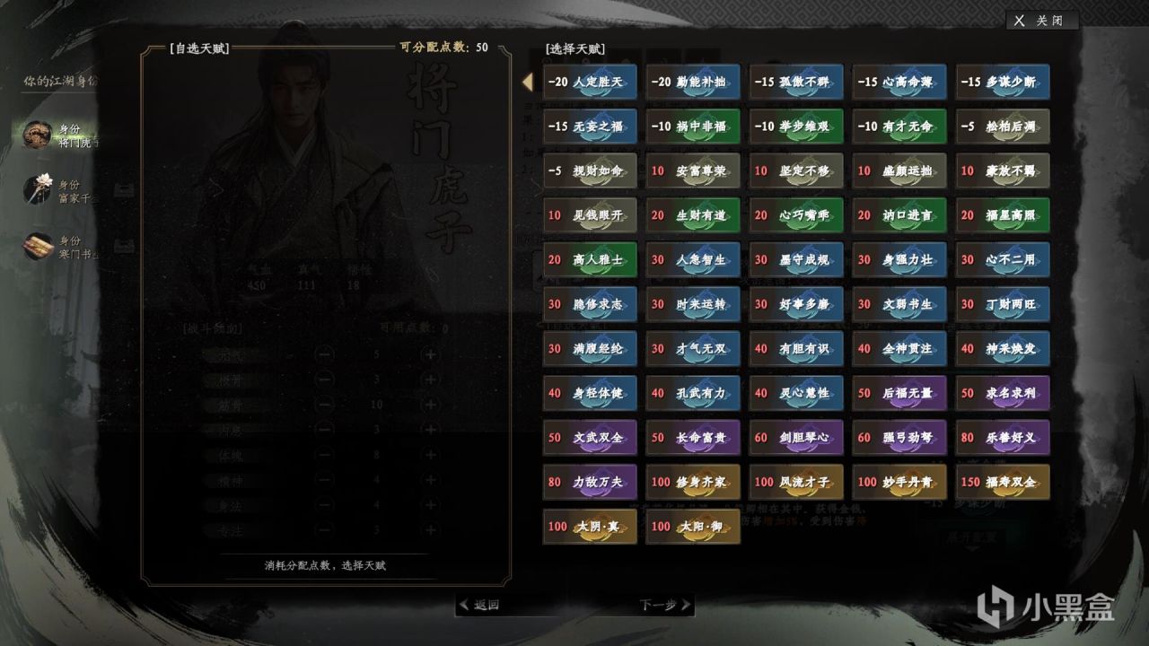Click the left arrow beside talent grid

pyautogui.click(x=529, y=82)
